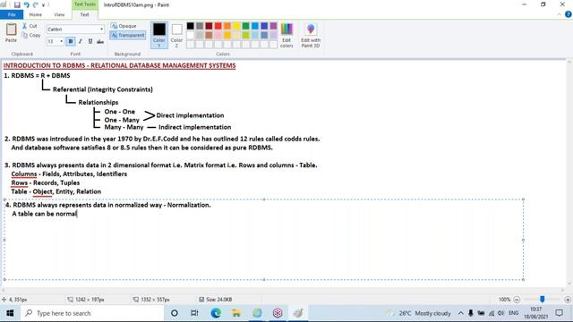The image size is (573, 322).
Task: Open Edit colors dialog
Action: pyautogui.click(x=286, y=36)
